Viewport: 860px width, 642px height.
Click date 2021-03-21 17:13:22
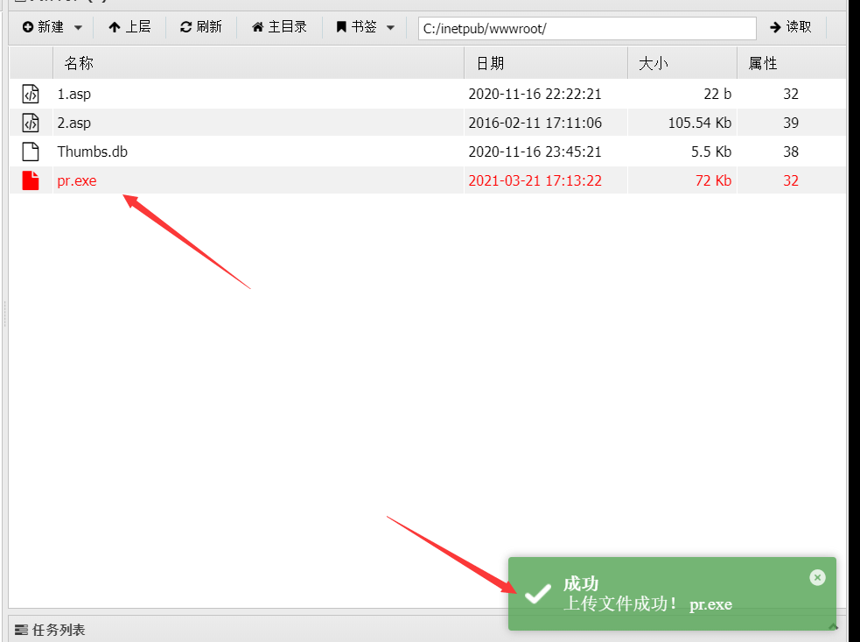coord(535,180)
